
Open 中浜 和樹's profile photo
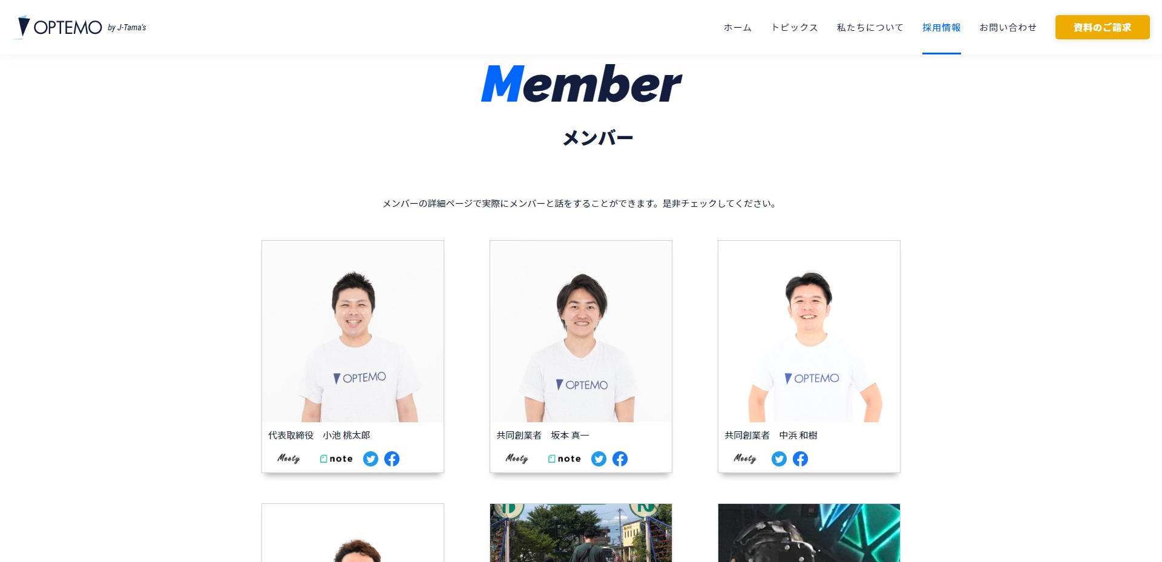pos(809,332)
